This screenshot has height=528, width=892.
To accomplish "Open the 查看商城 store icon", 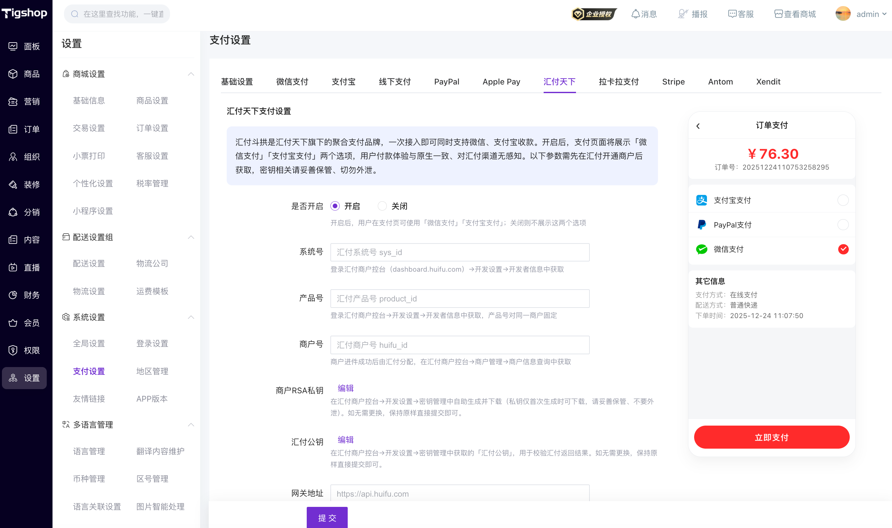I will tap(778, 14).
